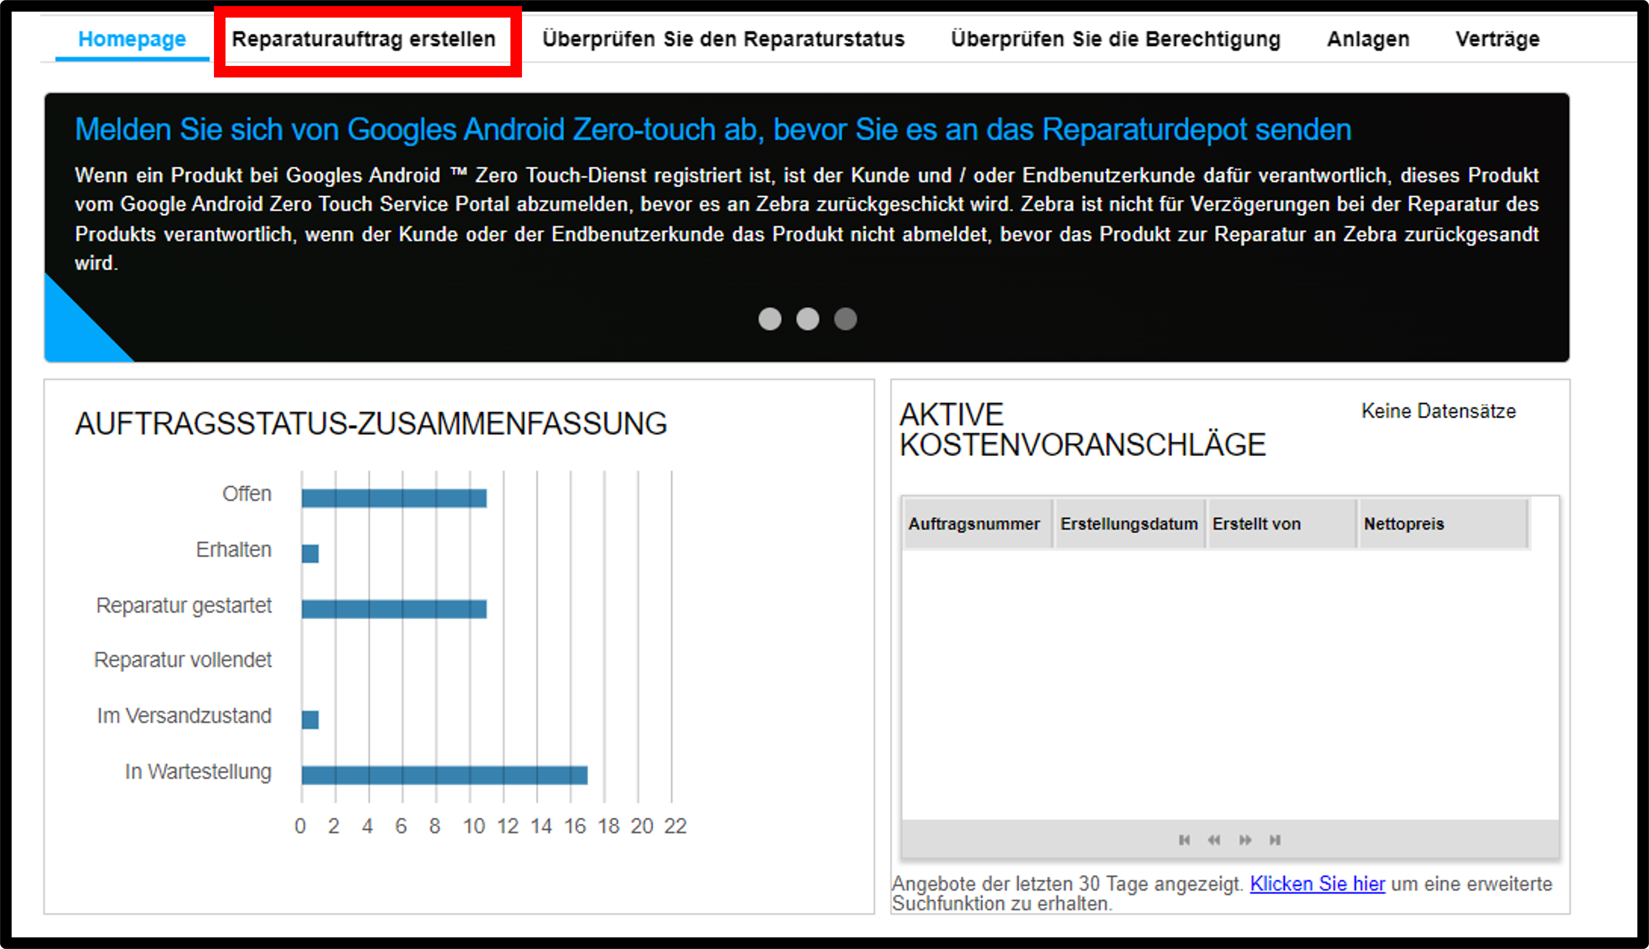1649x949 pixels.
Task: Open Überprüfen Sie den Reparaturstatus tab
Action: pyautogui.click(x=723, y=39)
